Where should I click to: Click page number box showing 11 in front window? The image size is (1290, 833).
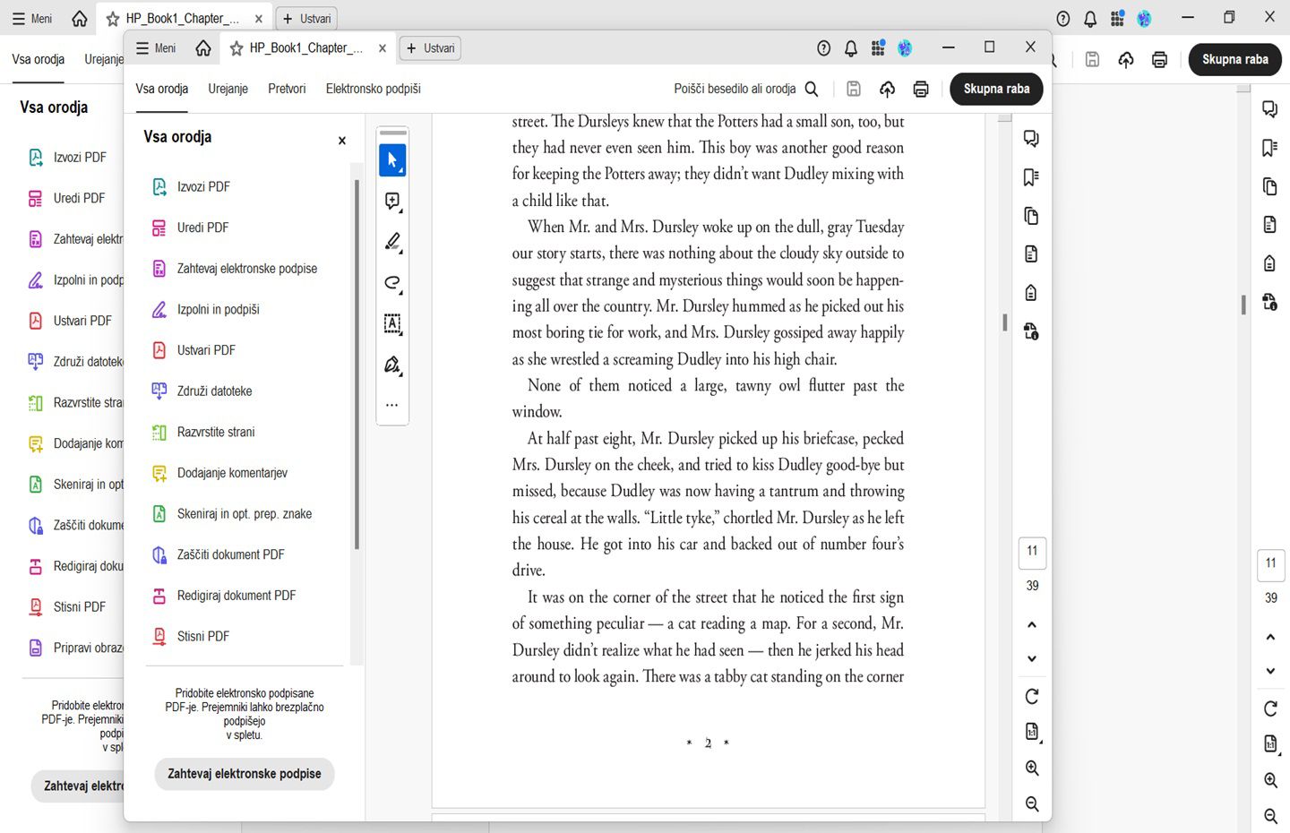1032,552
